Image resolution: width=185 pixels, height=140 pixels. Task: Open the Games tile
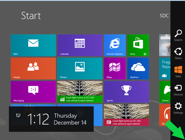pos(165,92)
